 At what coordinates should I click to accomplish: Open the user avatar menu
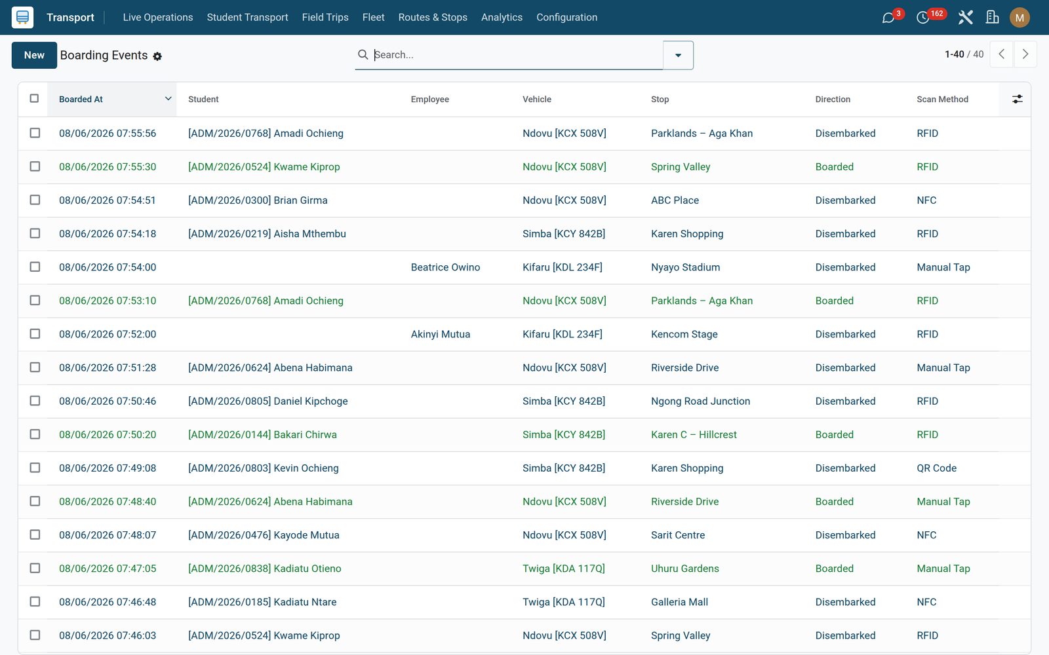[x=1019, y=18]
